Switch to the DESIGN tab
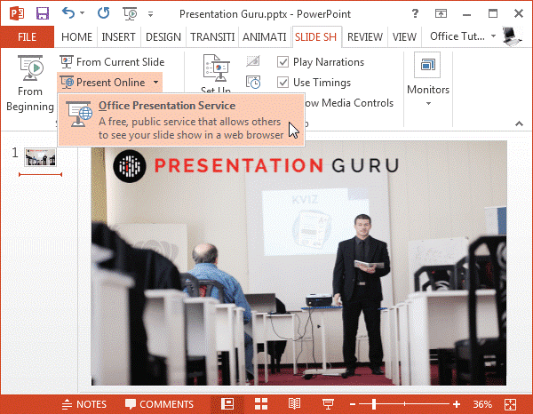Screen dimensions: 533x414 click(163, 36)
